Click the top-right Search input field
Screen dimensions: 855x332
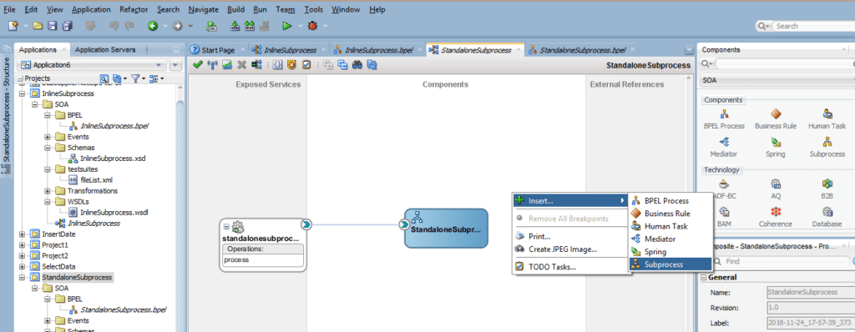(x=814, y=26)
